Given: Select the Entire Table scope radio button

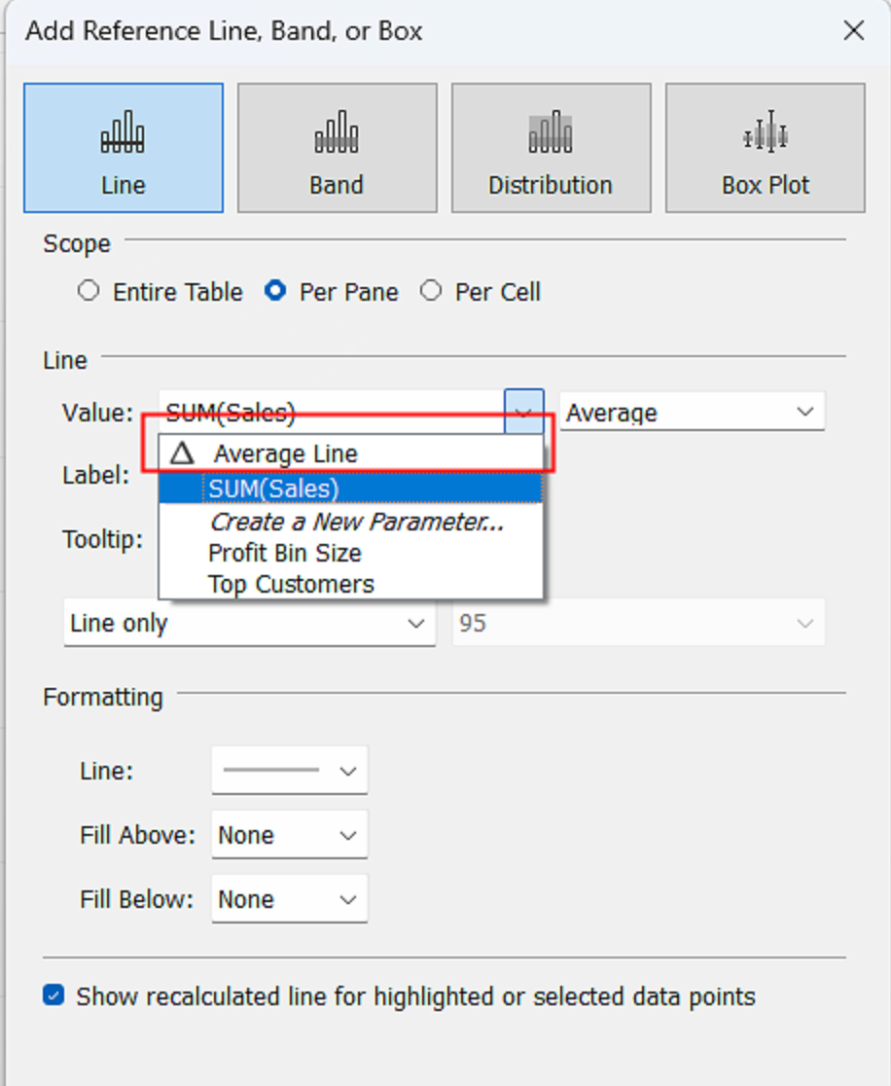Looking at the screenshot, I should point(89,291).
